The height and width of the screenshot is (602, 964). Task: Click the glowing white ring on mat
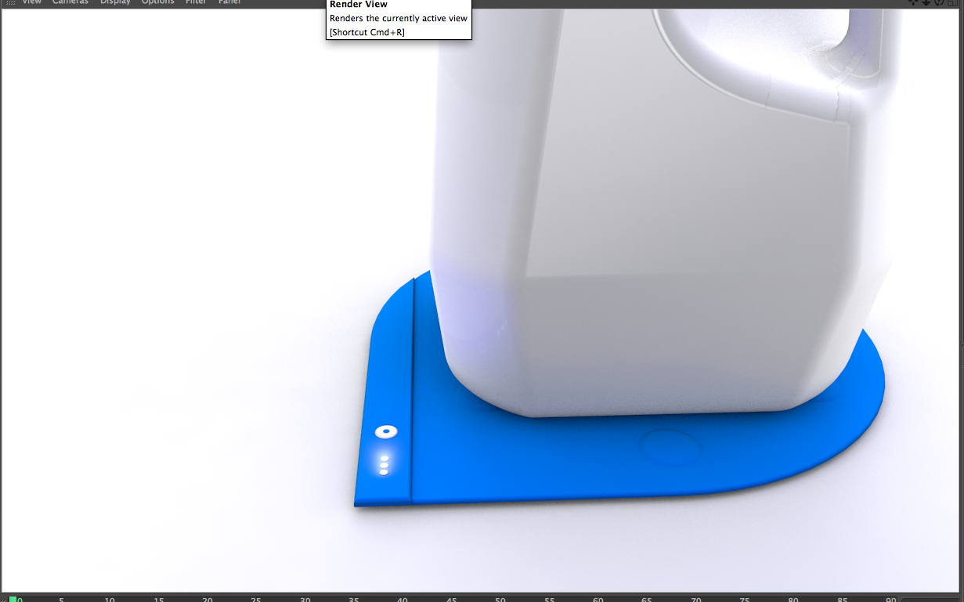click(x=386, y=431)
